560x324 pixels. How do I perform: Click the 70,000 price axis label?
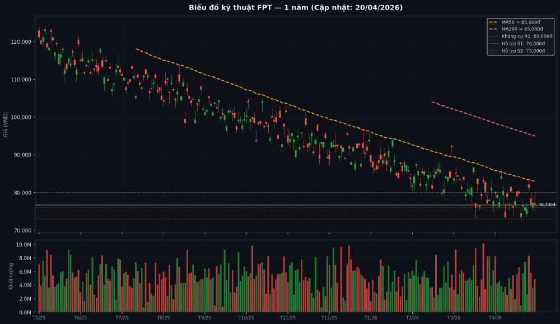coord(22,230)
